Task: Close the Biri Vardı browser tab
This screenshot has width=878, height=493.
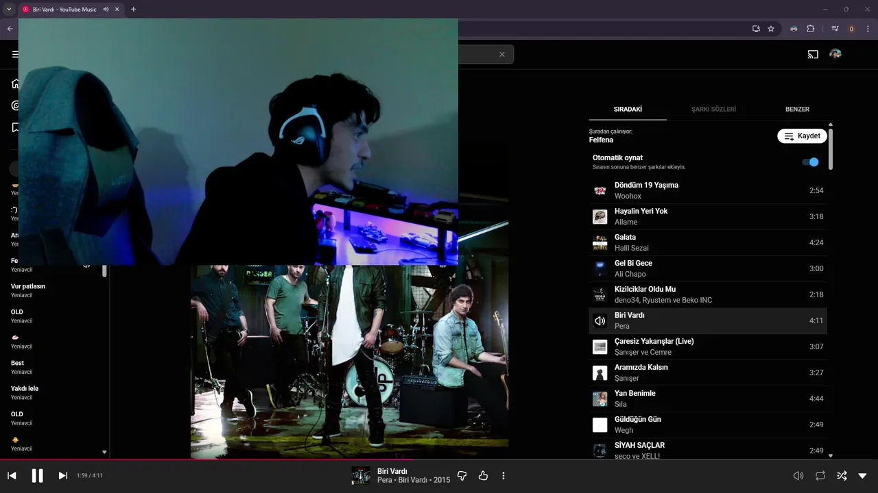Action: click(117, 9)
